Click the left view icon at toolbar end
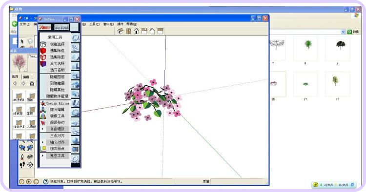This screenshot has height=192, width=366. tap(161, 31)
